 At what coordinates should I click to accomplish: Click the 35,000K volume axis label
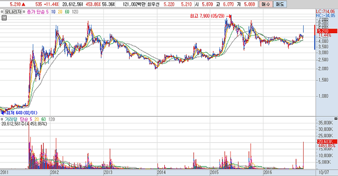click(326, 123)
